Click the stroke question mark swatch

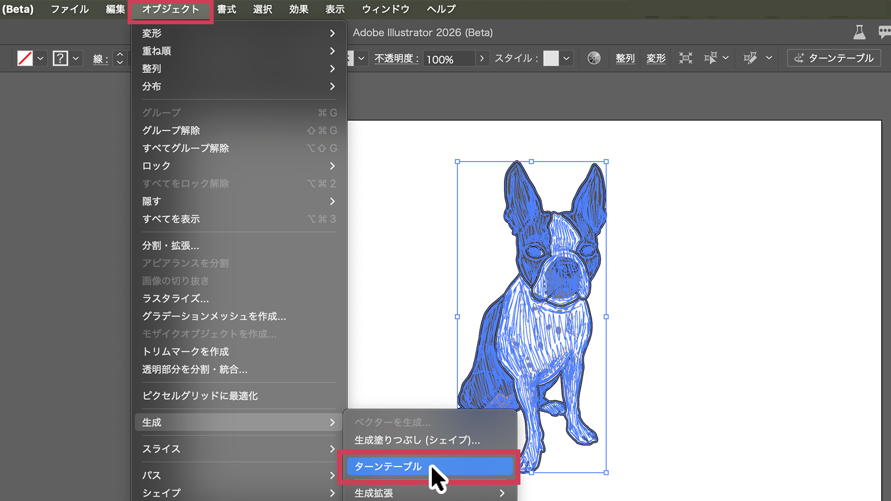click(60, 58)
